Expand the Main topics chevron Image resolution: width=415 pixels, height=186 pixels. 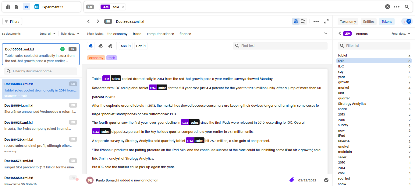coord(325,34)
